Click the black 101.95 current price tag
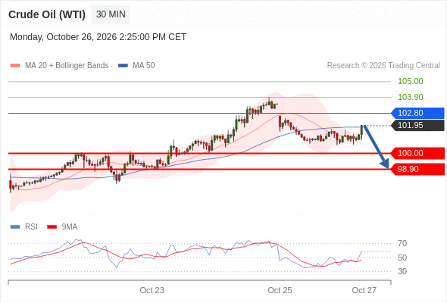The image size is (447, 303). (417, 126)
